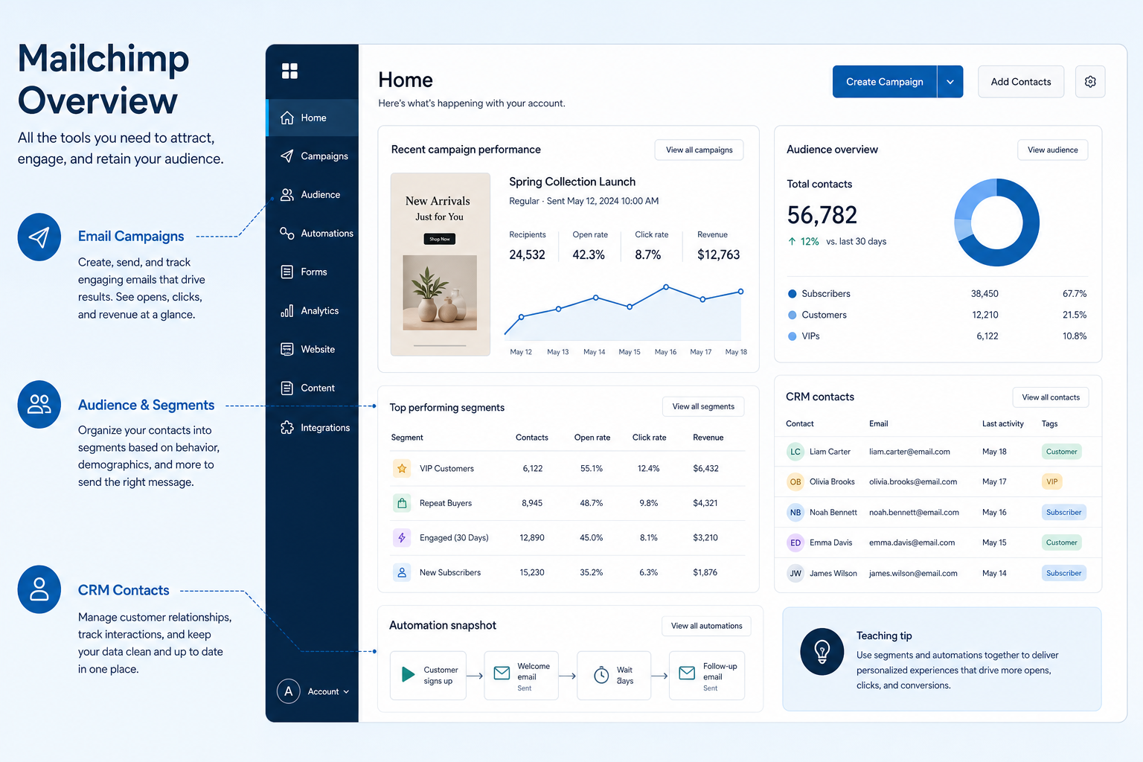Viewport: 1143px width, 762px height.
Task: Click the Subscriber tag for James Wilson
Action: click(x=1064, y=573)
